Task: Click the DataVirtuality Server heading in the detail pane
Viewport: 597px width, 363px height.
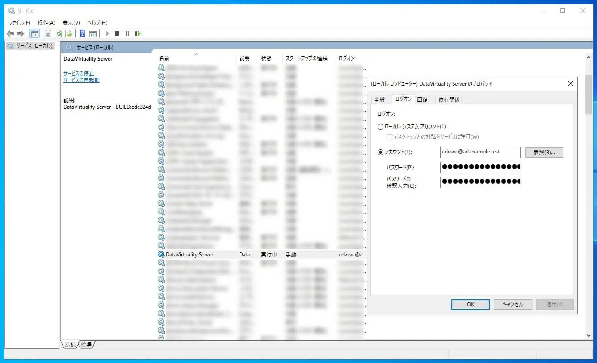Action: pos(88,59)
